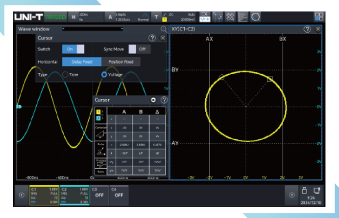Click the UNI-T logo in the top bar

(28, 17)
